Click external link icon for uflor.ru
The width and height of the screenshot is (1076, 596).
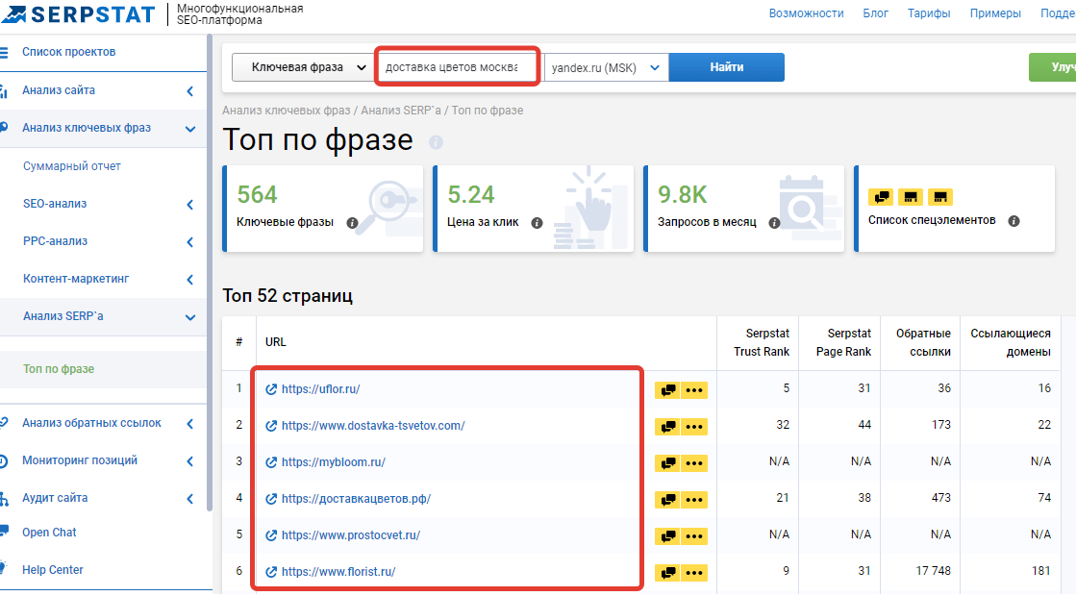[272, 389]
